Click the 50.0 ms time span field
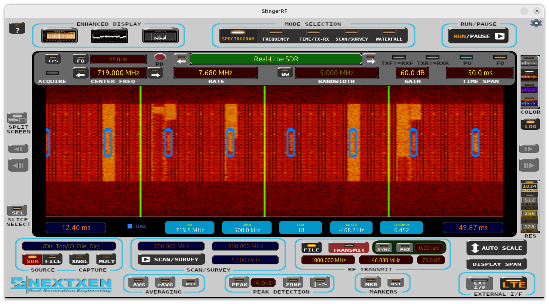 click(x=480, y=73)
